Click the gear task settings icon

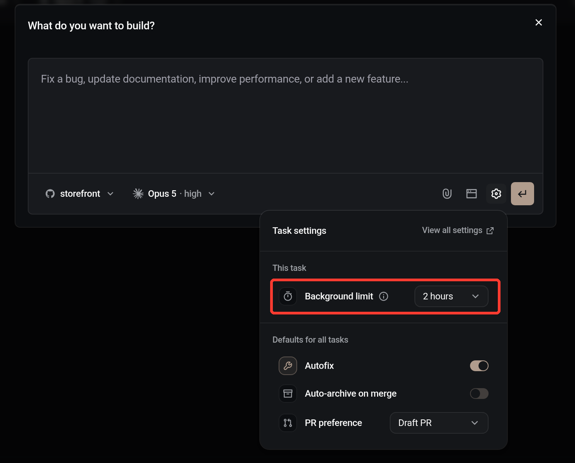click(x=496, y=194)
